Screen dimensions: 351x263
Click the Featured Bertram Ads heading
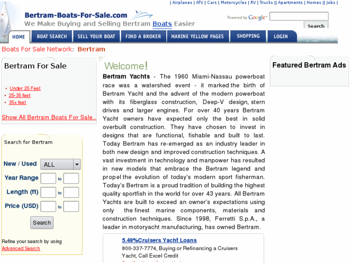click(309, 65)
